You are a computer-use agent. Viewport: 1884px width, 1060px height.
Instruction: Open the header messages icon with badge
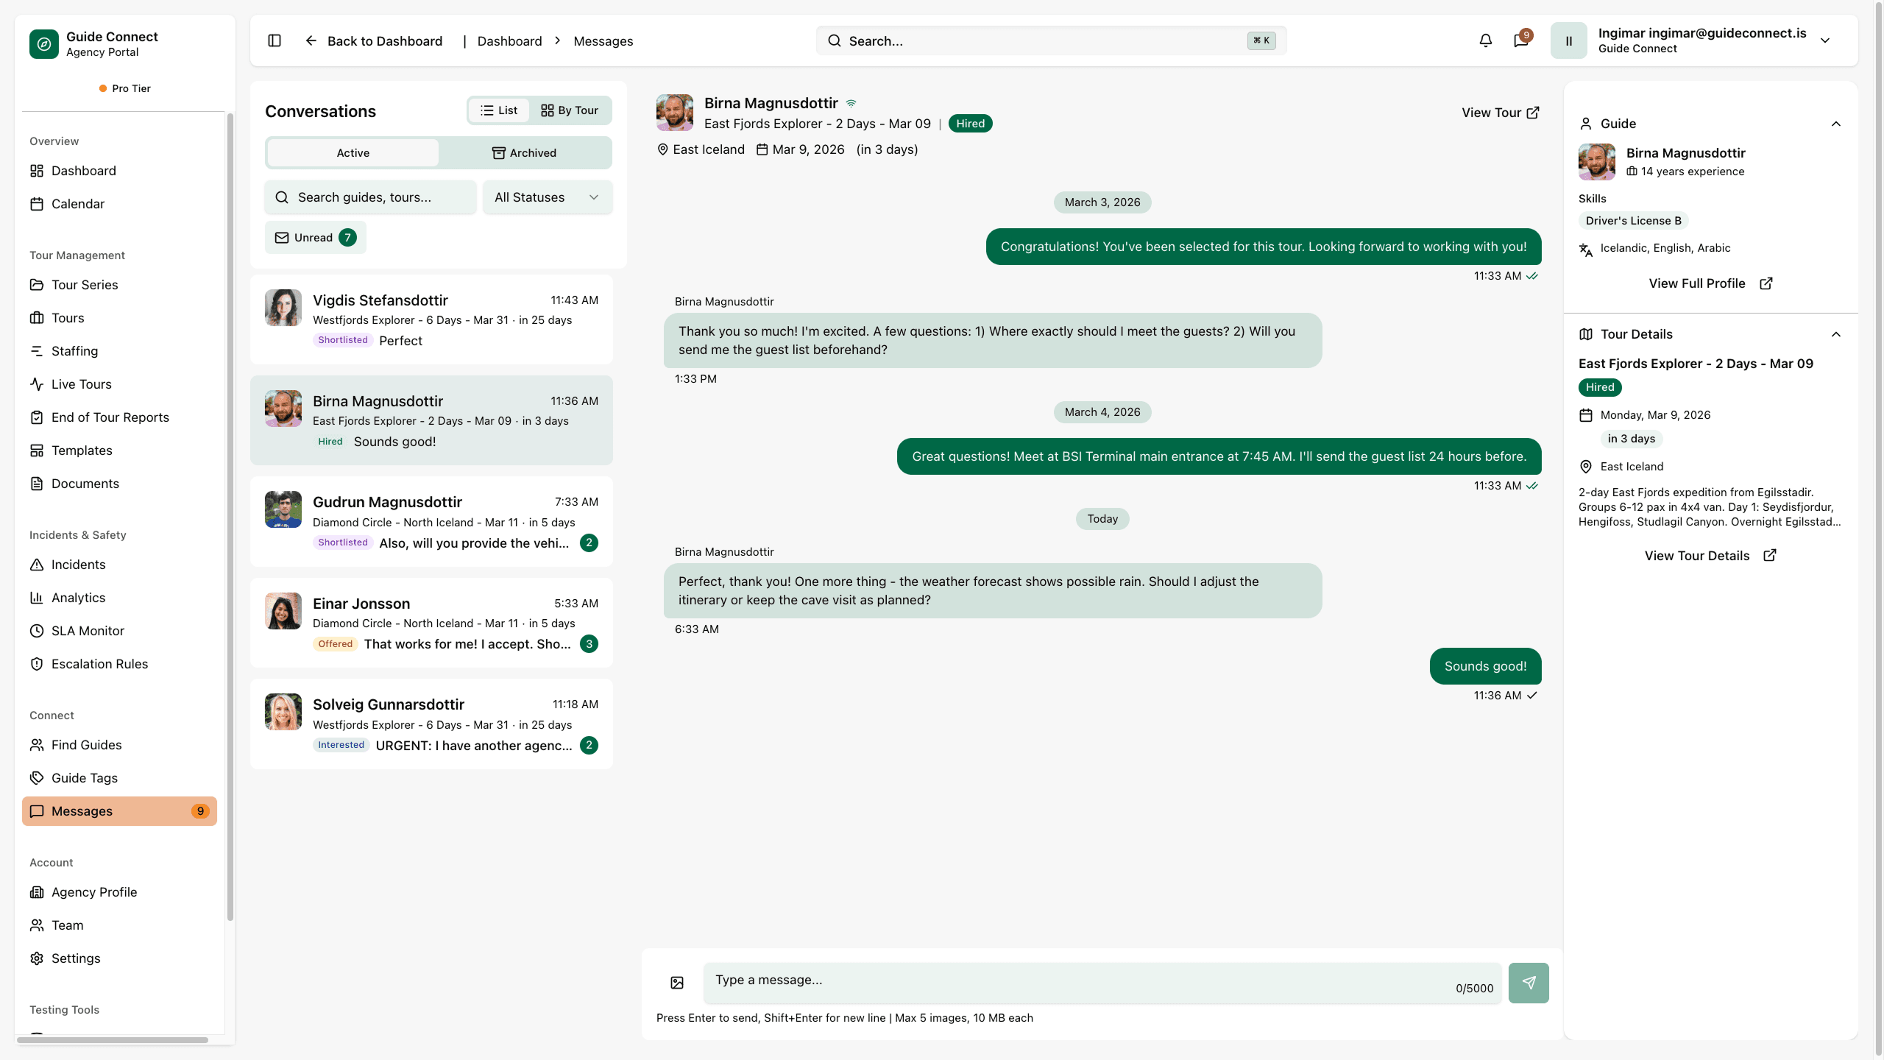tap(1520, 40)
